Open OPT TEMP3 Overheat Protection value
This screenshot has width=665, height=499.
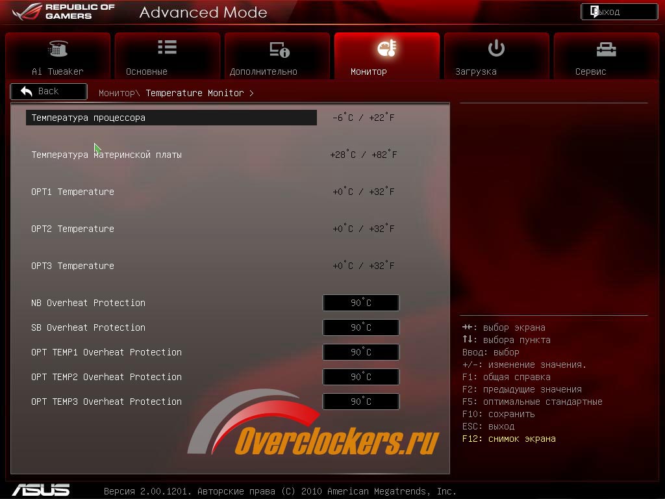[x=361, y=401]
